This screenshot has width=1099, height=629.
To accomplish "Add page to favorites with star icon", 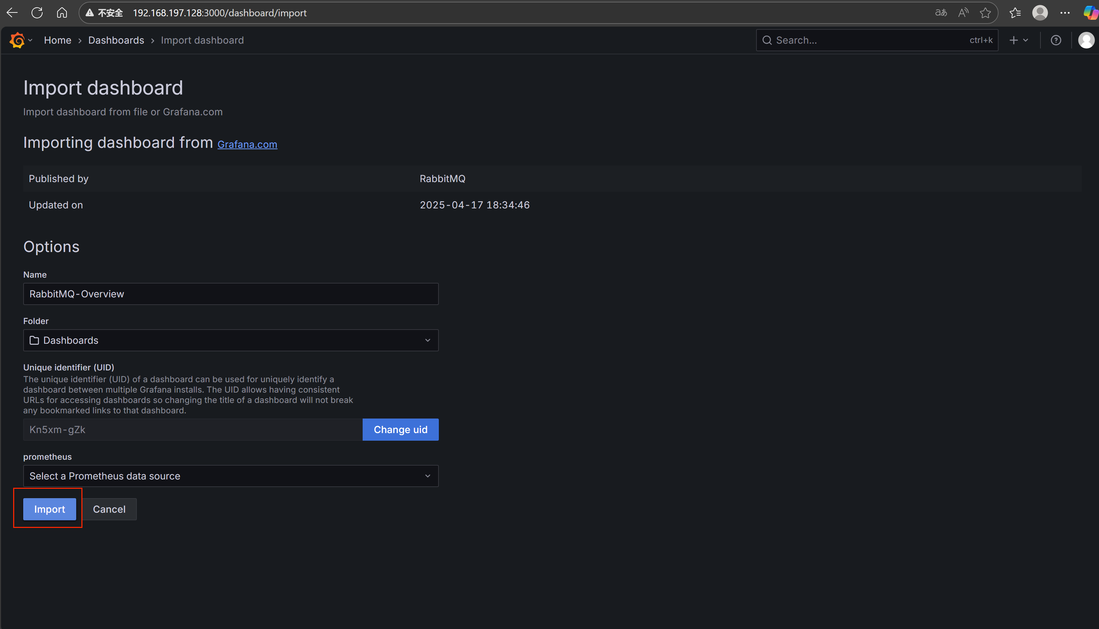I will (985, 13).
